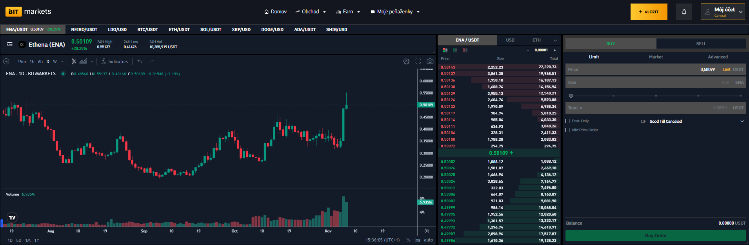The height and width of the screenshot is (245, 749).
Task: Toggle log scale on the chart
Action: [417, 240]
